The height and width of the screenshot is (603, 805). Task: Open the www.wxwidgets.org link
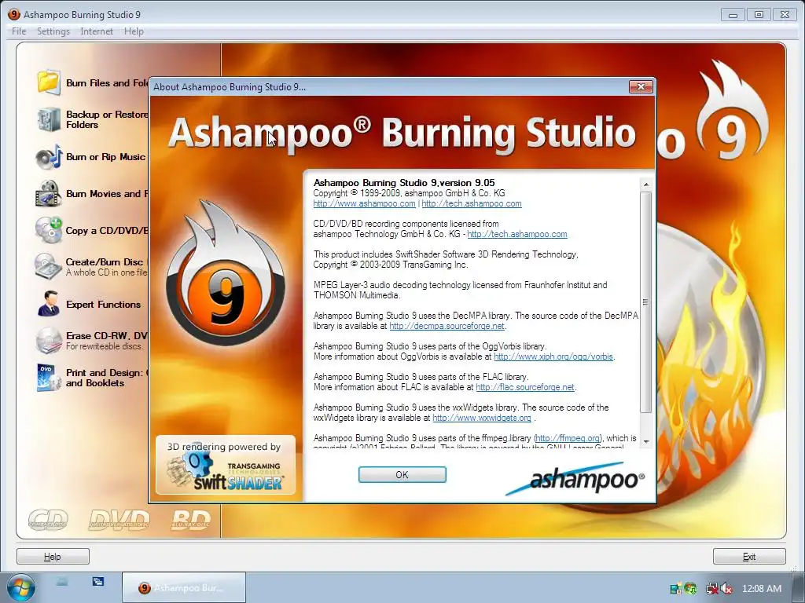(x=482, y=418)
